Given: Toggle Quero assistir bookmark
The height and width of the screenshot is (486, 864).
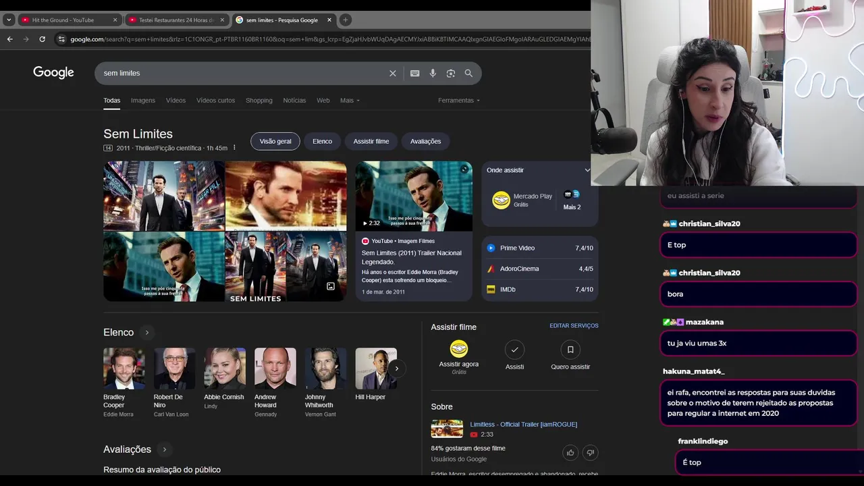Looking at the screenshot, I should [570, 350].
